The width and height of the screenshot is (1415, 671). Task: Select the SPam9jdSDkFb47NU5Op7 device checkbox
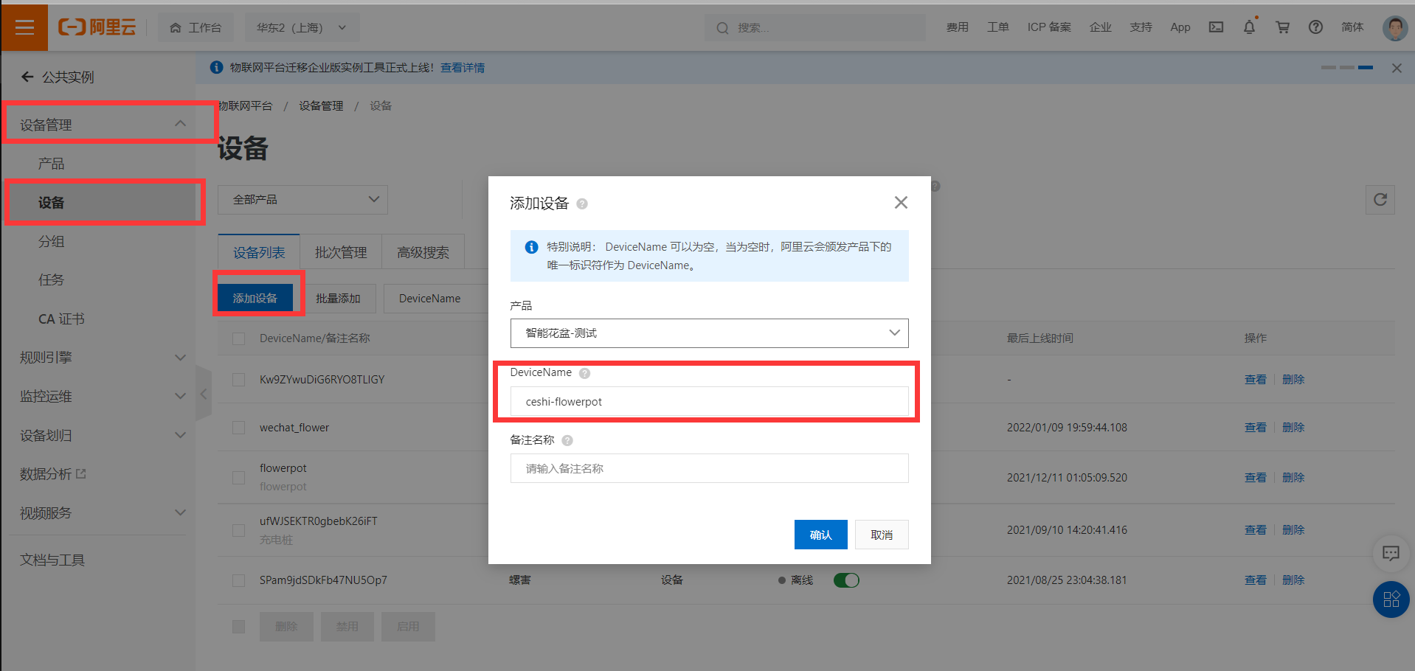tap(238, 580)
